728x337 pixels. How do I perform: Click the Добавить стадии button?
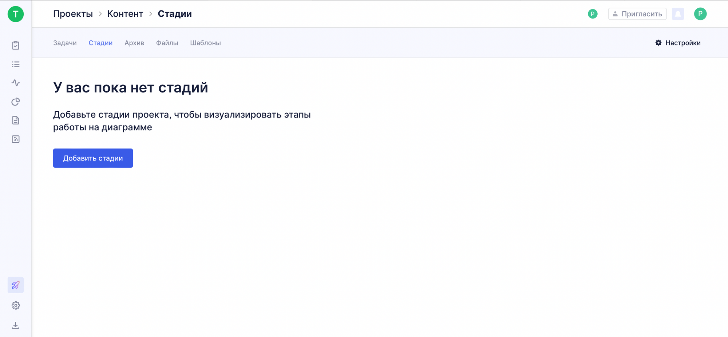pos(93,158)
